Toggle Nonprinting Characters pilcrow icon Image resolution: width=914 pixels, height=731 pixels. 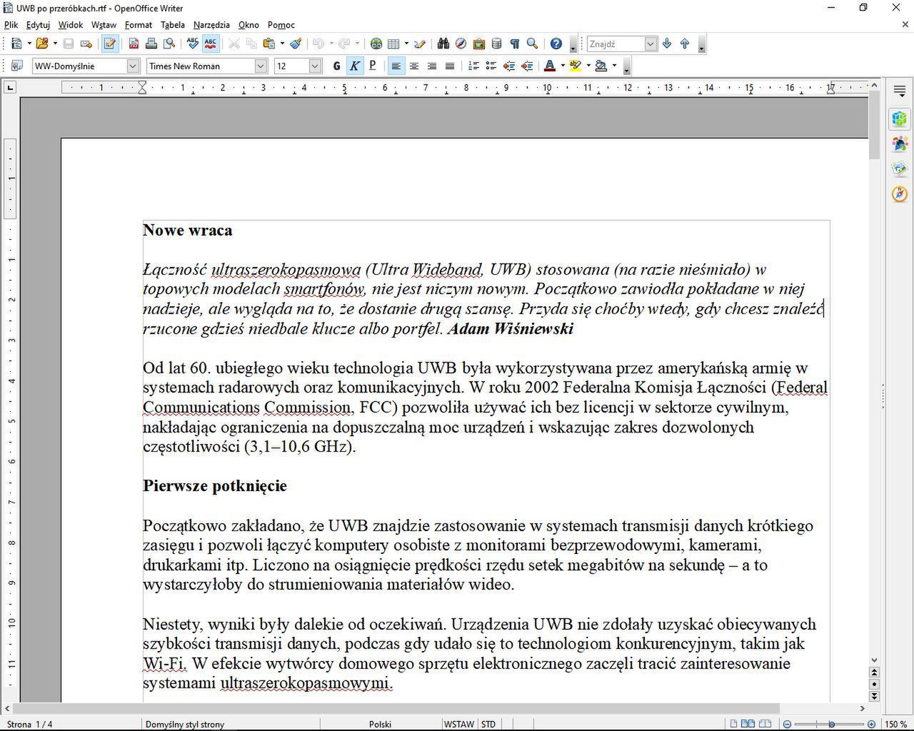click(514, 44)
